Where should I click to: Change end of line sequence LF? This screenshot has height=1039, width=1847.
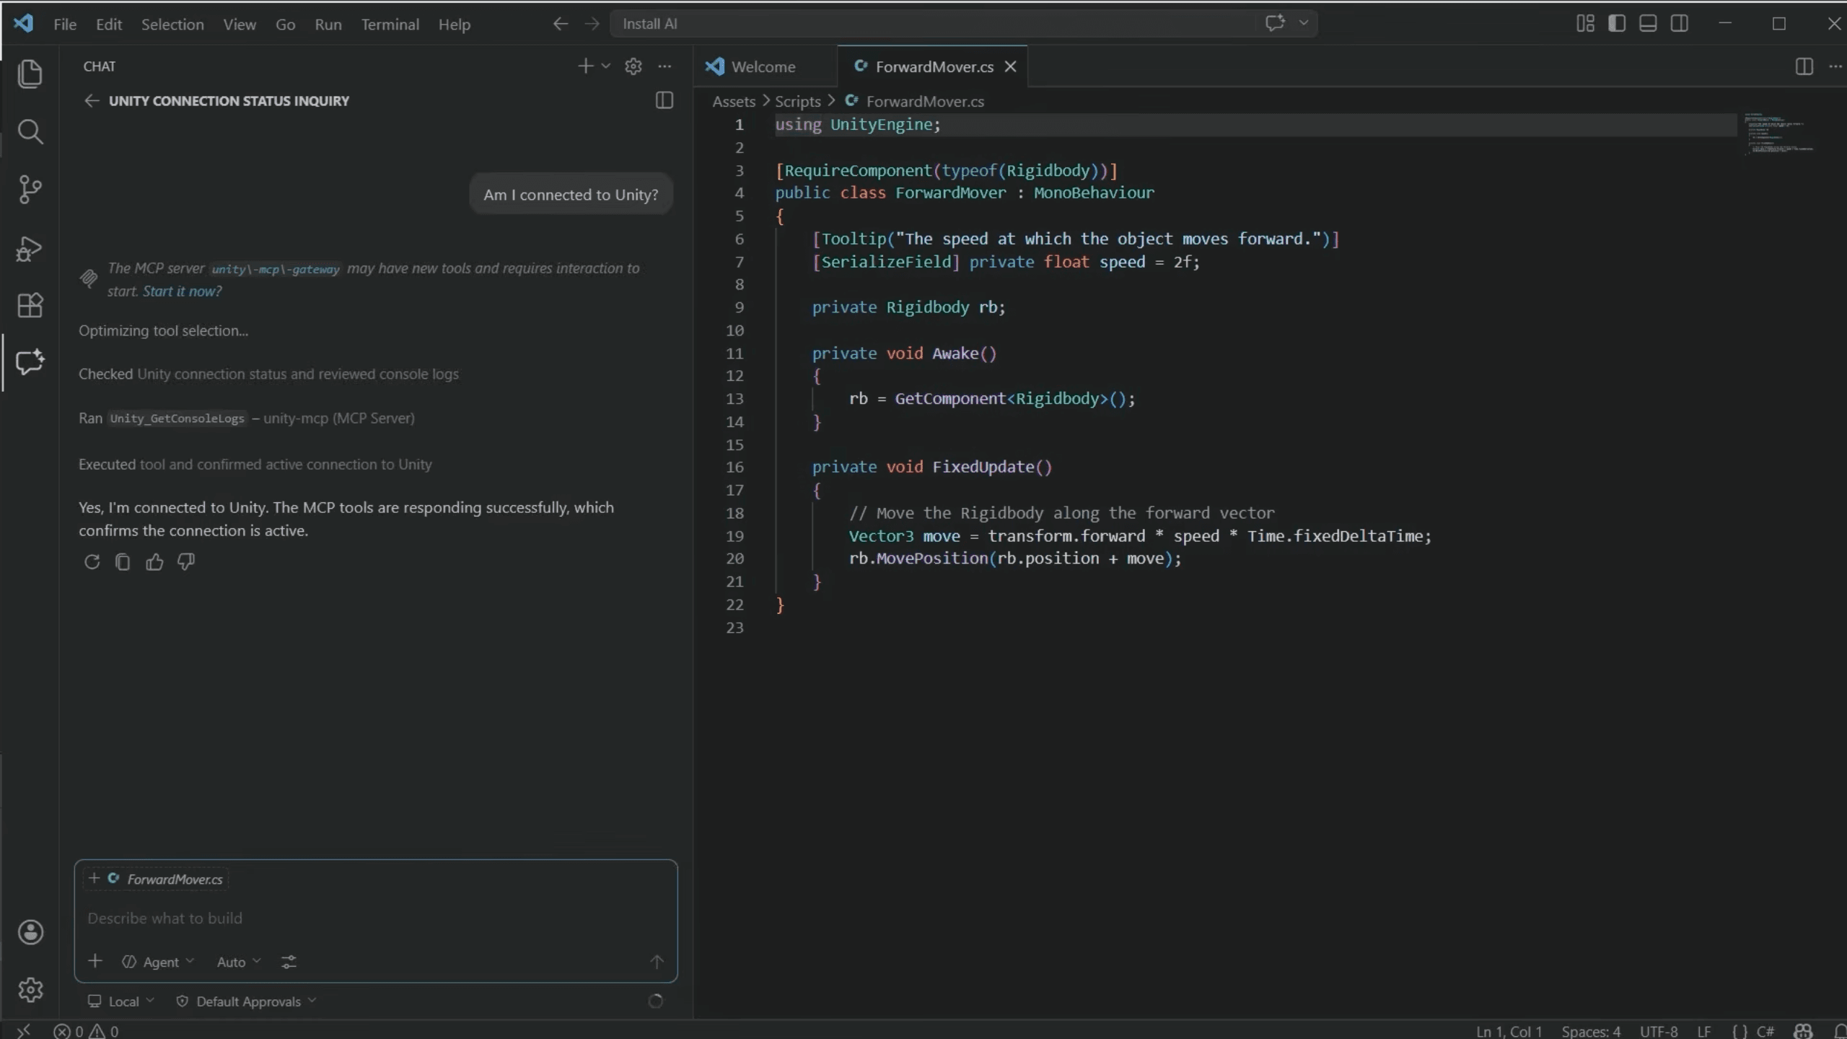pyautogui.click(x=1704, y=1031)
